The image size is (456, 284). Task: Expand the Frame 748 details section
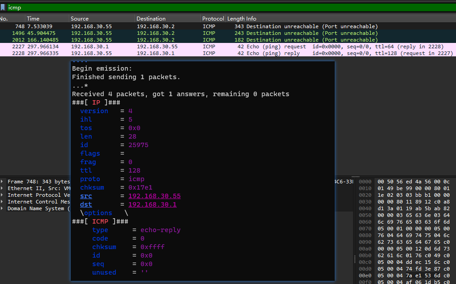(3, 181)
